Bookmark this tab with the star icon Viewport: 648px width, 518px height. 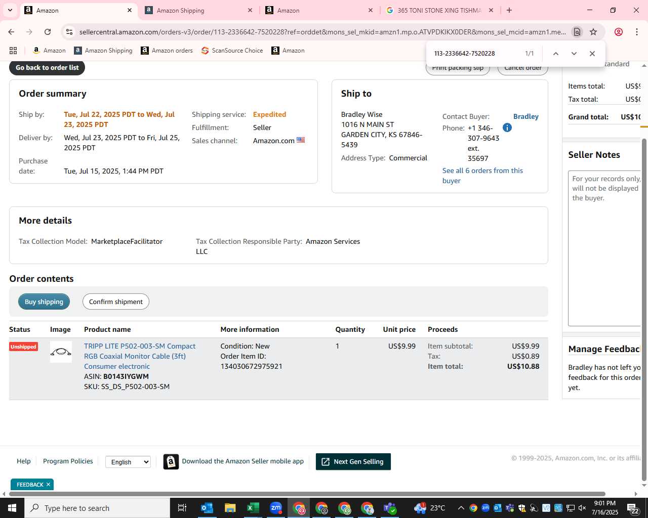click(593, 32)
